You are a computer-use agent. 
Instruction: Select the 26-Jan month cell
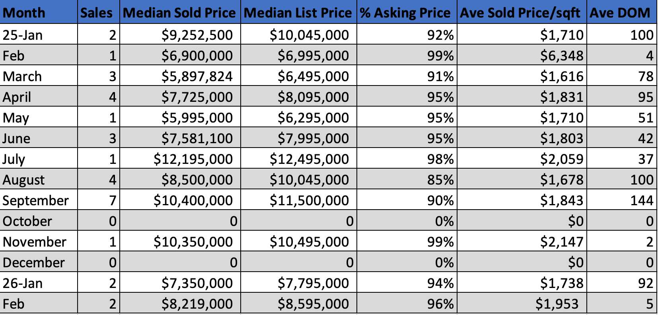pyautogui.click(x=23, y=283)
